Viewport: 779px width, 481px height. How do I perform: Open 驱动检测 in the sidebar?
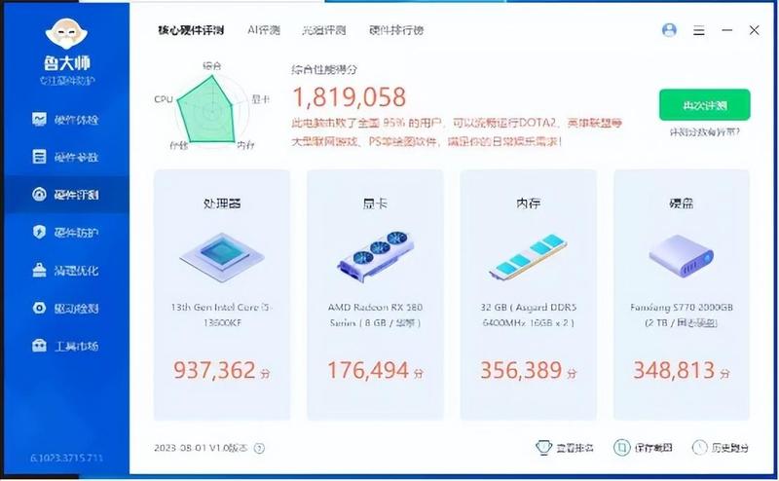coord(65,308)
